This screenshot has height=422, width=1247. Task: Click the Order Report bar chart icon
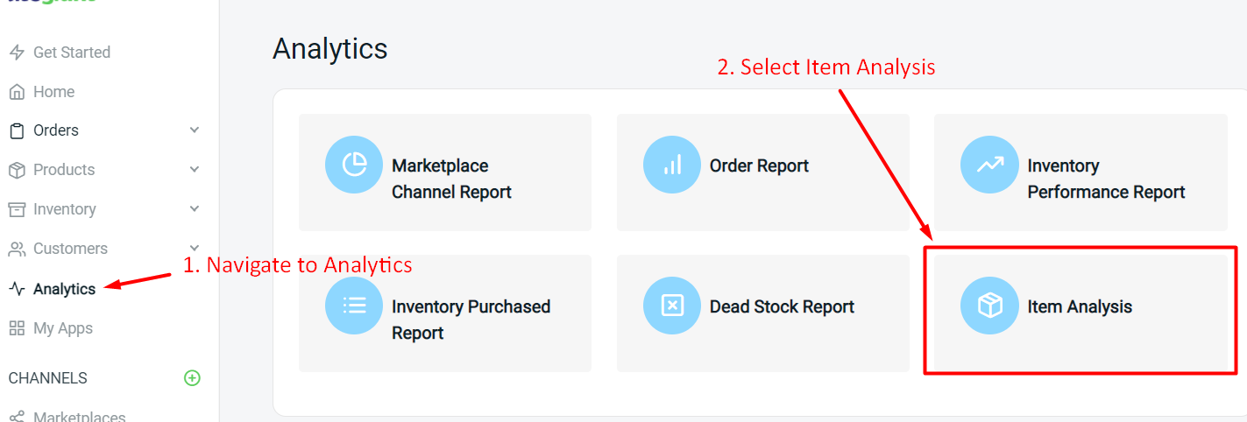tap(672, 165)
